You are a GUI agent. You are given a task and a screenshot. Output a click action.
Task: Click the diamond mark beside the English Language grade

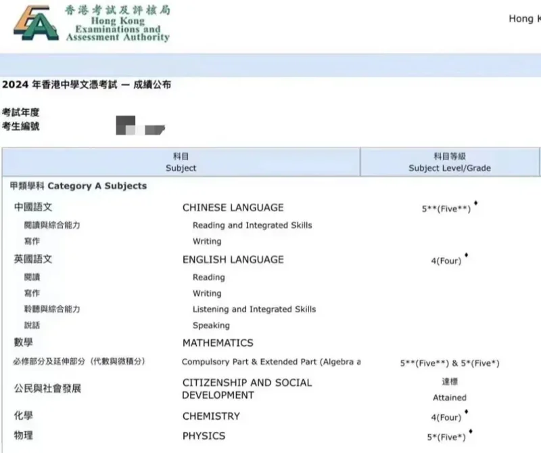pyautogui.click(x=467, y=255)
